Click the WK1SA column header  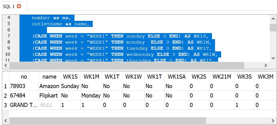click(177, 77)
